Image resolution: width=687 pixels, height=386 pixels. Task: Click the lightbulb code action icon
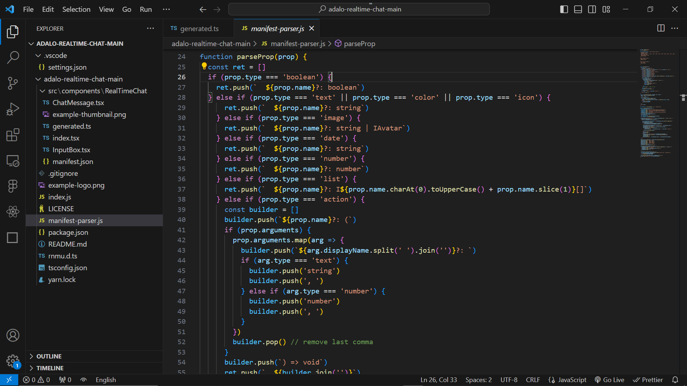click(x=204, y=66)
